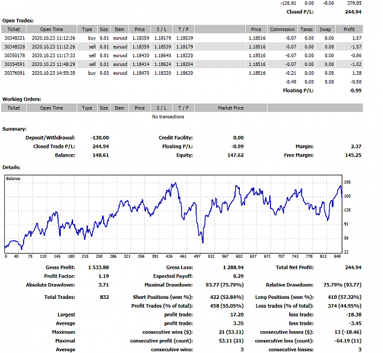
Task: Select Expected Payoff value 0.29
Action: [x=239, y=277]
